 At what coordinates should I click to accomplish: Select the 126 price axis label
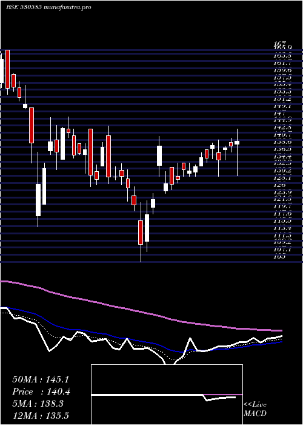[279, 185]
